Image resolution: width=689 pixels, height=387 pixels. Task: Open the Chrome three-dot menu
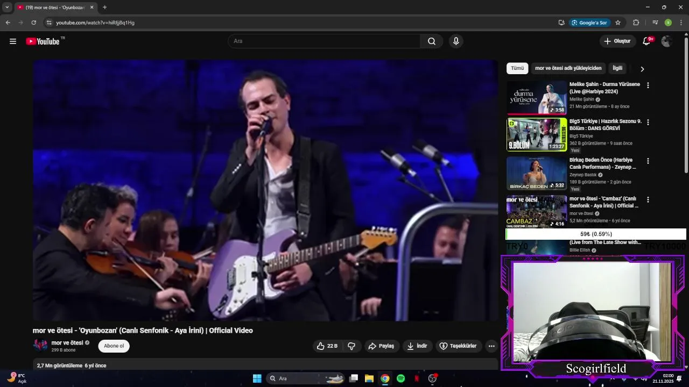point(681,23)
